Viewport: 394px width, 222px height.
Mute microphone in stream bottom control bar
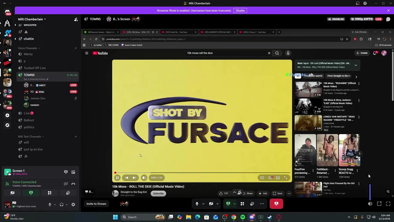197,204
